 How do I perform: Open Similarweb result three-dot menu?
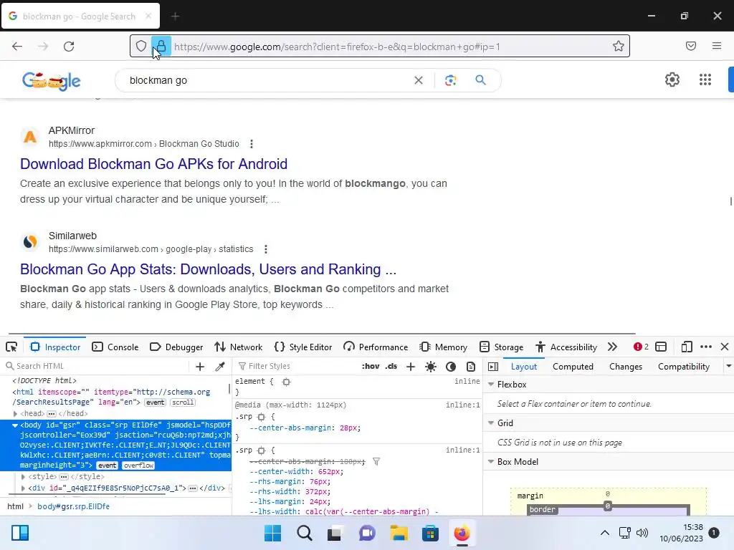pyautogui.click(x=265, y=249)
